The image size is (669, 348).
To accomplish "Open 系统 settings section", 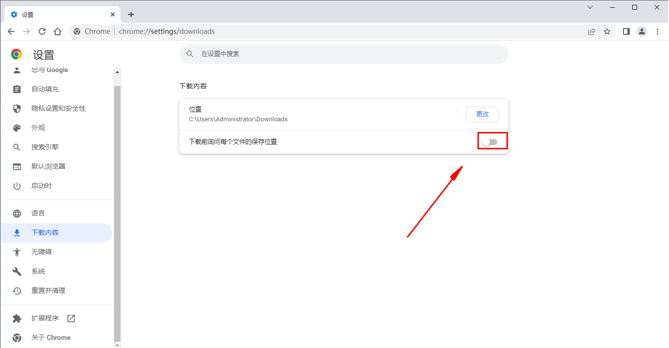I will [x=38, y=272].
